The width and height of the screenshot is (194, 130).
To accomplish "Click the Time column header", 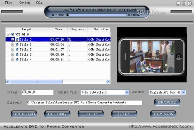I will click(x=59, y=29).
